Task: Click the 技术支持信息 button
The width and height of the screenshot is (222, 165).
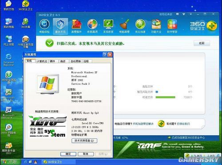Action: point(84,141)
